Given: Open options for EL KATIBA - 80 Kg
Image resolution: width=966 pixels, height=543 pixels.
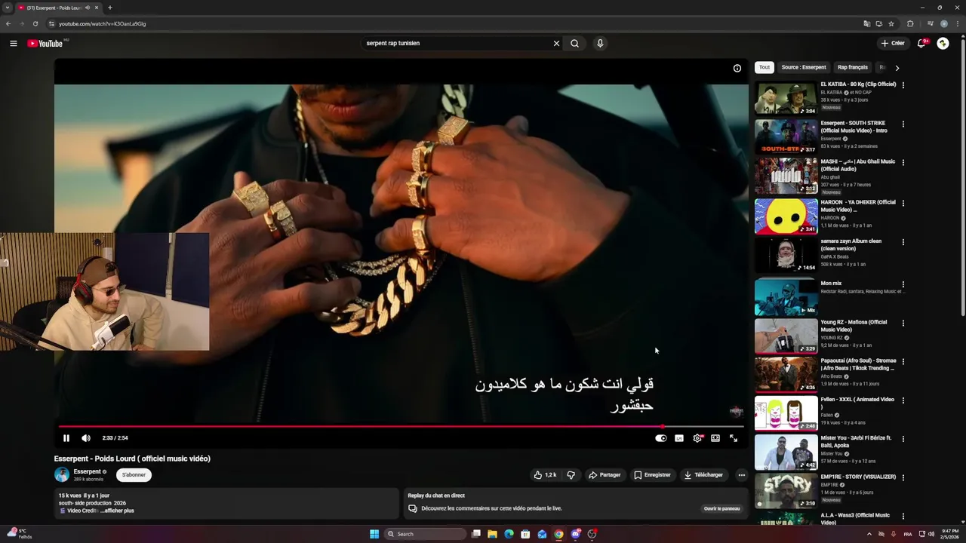Looking at the screenshot, I should [903, 85].
